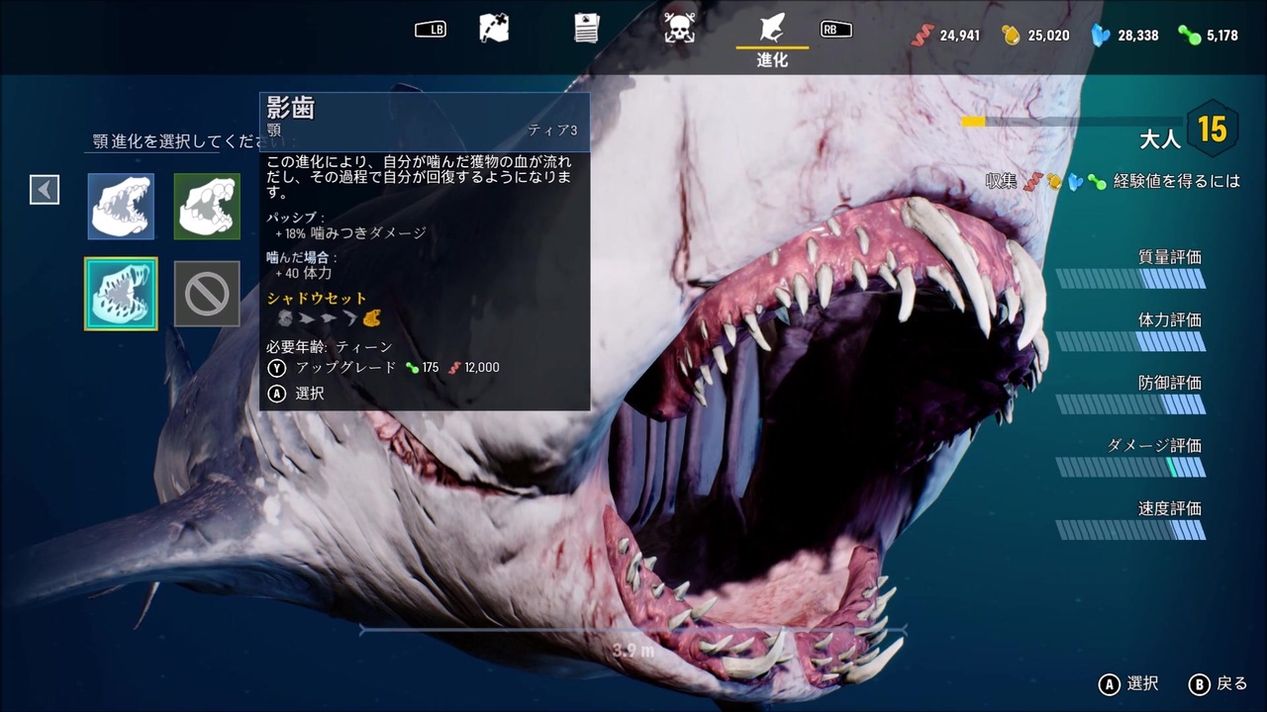Image resolution: width=1267 pixels, height=712 pixels.
Task: Click the 速度評価 rating bar
Action: pos(1130,530)
